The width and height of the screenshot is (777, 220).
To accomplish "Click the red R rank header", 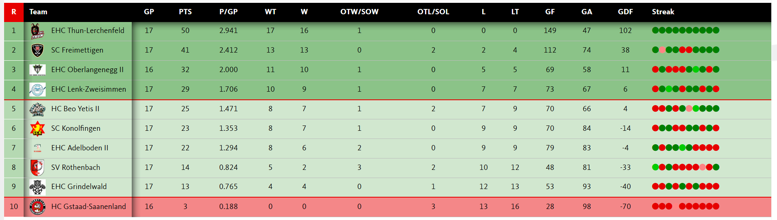I will point(14,12).
